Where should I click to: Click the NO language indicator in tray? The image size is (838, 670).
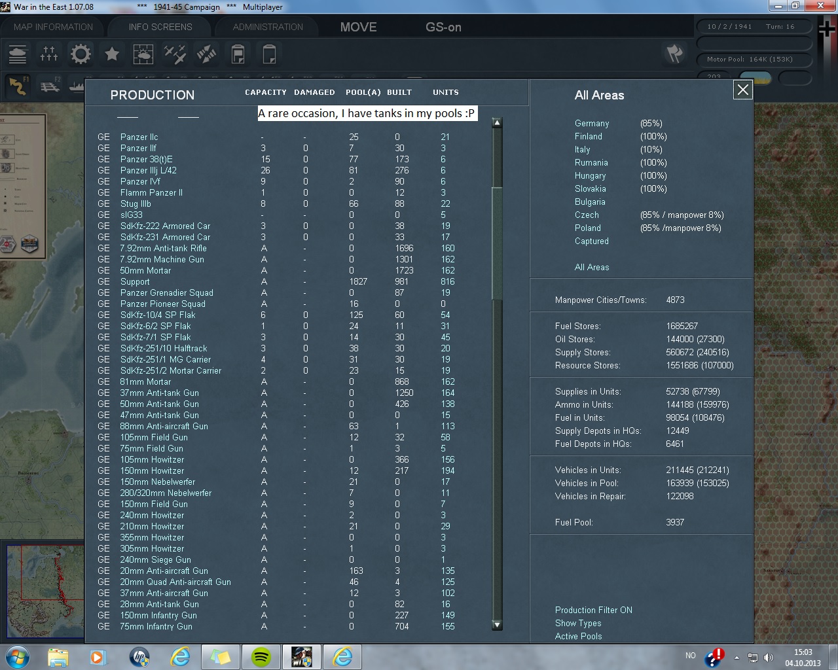[691, 656]
